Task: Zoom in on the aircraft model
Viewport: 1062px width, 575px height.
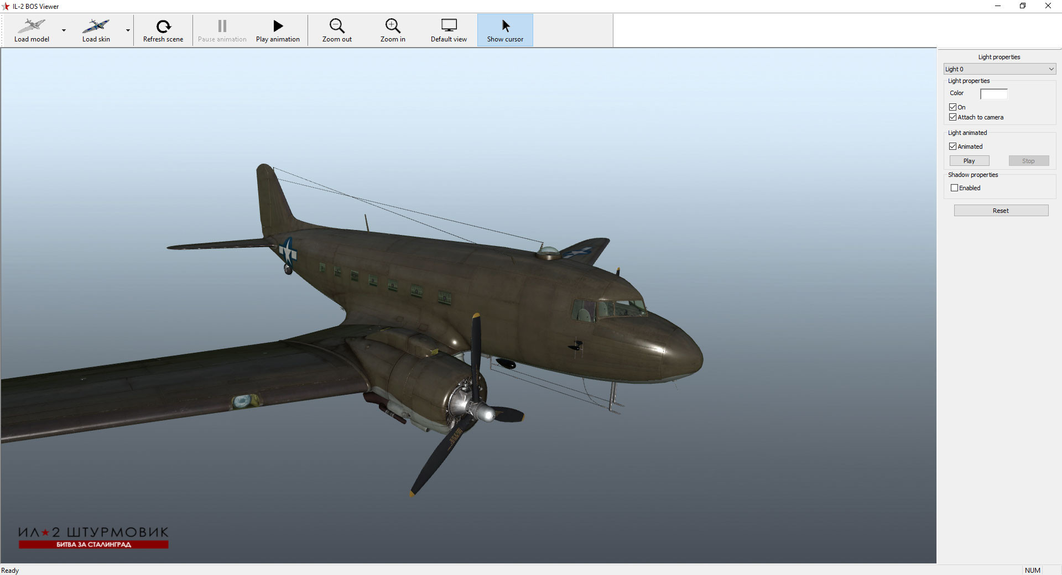Action: [x=393, y=30]
